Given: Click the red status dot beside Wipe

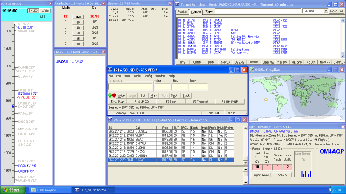Looking at the screenshot, I should (x=114, y=95).
